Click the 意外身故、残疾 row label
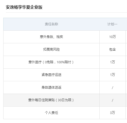127x123 pixels. click(x=51, y=37)
